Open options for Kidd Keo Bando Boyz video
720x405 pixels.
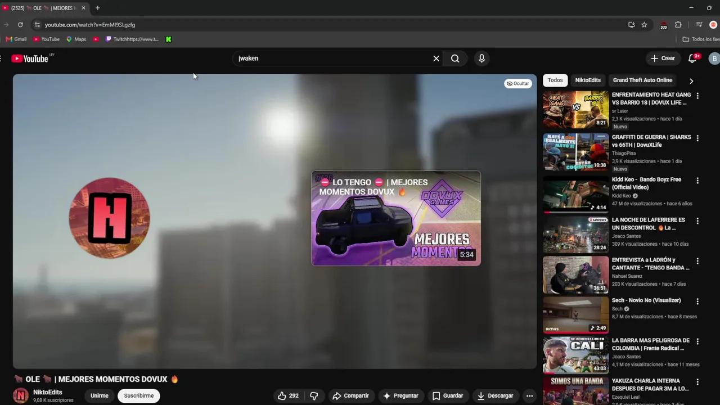[697, 181]
